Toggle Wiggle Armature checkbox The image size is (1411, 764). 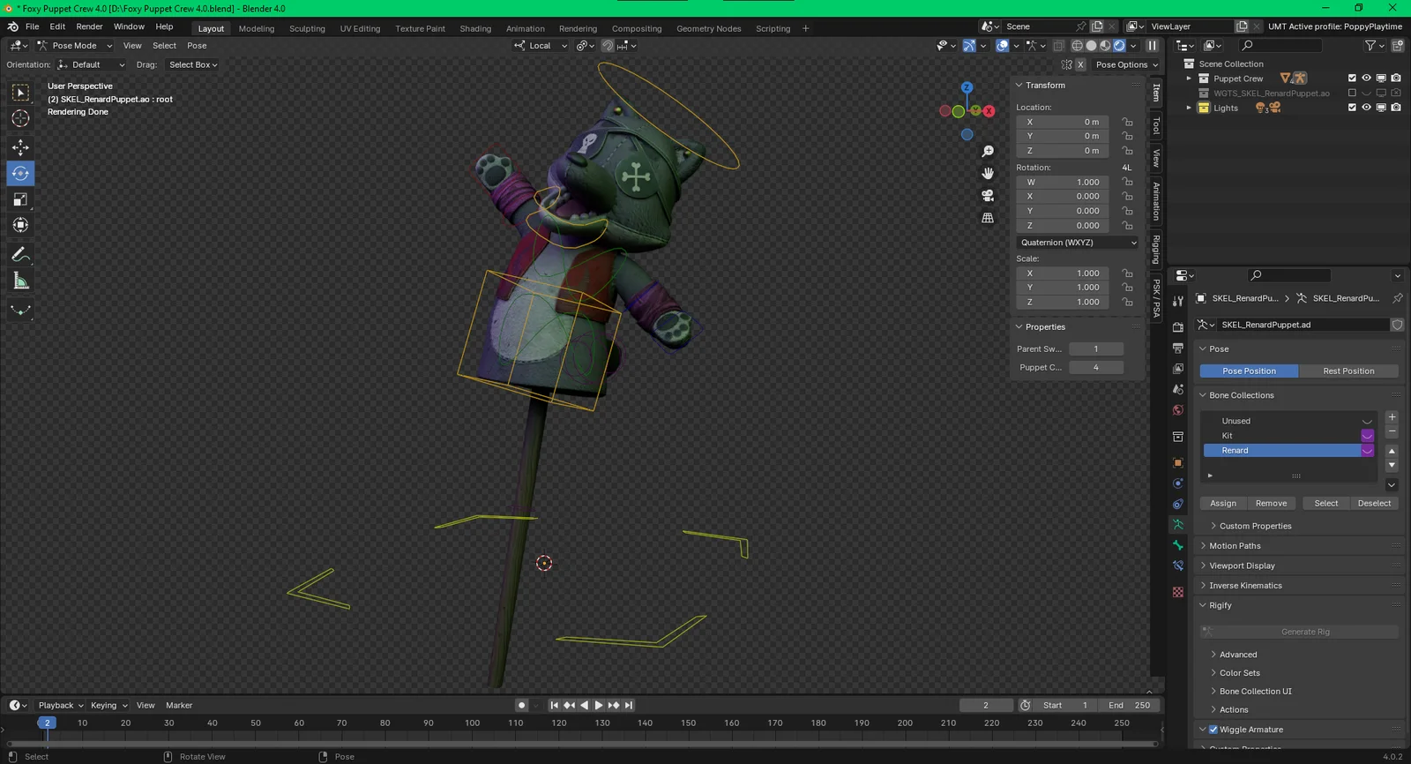[1213, 730]
